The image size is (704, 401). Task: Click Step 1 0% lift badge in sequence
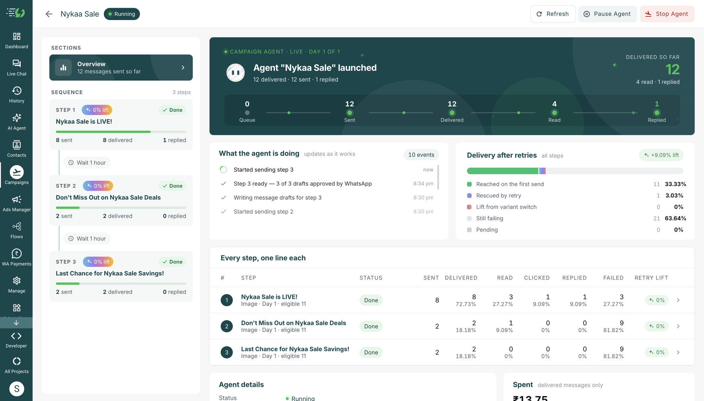pos(97,110)
